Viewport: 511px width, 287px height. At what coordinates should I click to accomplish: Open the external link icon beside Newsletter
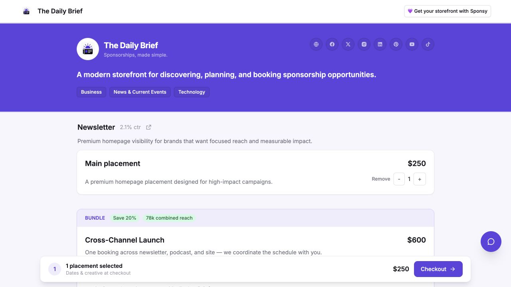(x=149, y=127)
